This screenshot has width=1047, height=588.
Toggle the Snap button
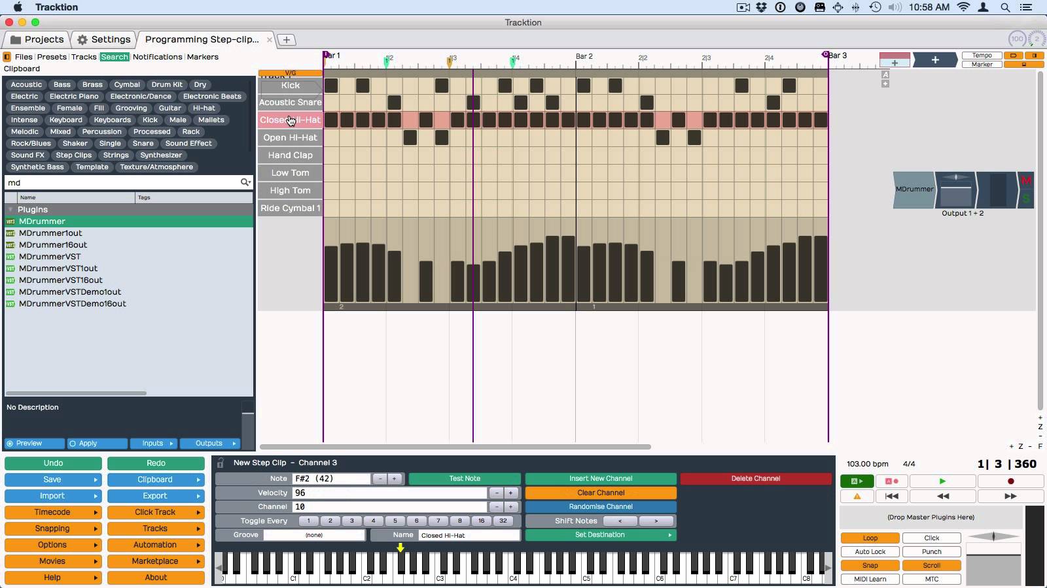[x=870, y=565]
